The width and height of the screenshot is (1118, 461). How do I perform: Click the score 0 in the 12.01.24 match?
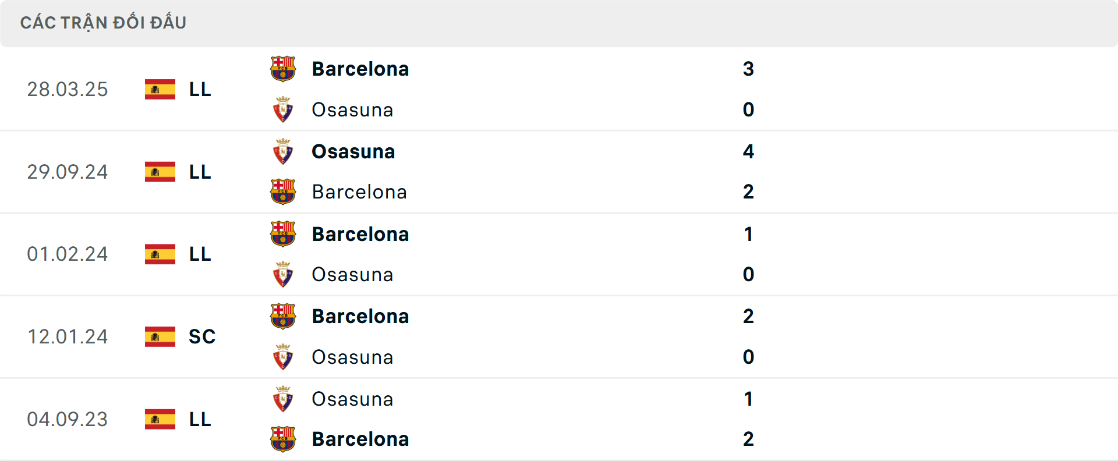pos(749,357)
